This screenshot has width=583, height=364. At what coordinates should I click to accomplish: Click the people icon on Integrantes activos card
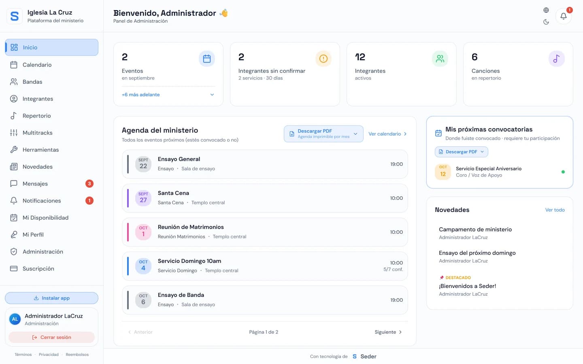[x=440, y=59]
